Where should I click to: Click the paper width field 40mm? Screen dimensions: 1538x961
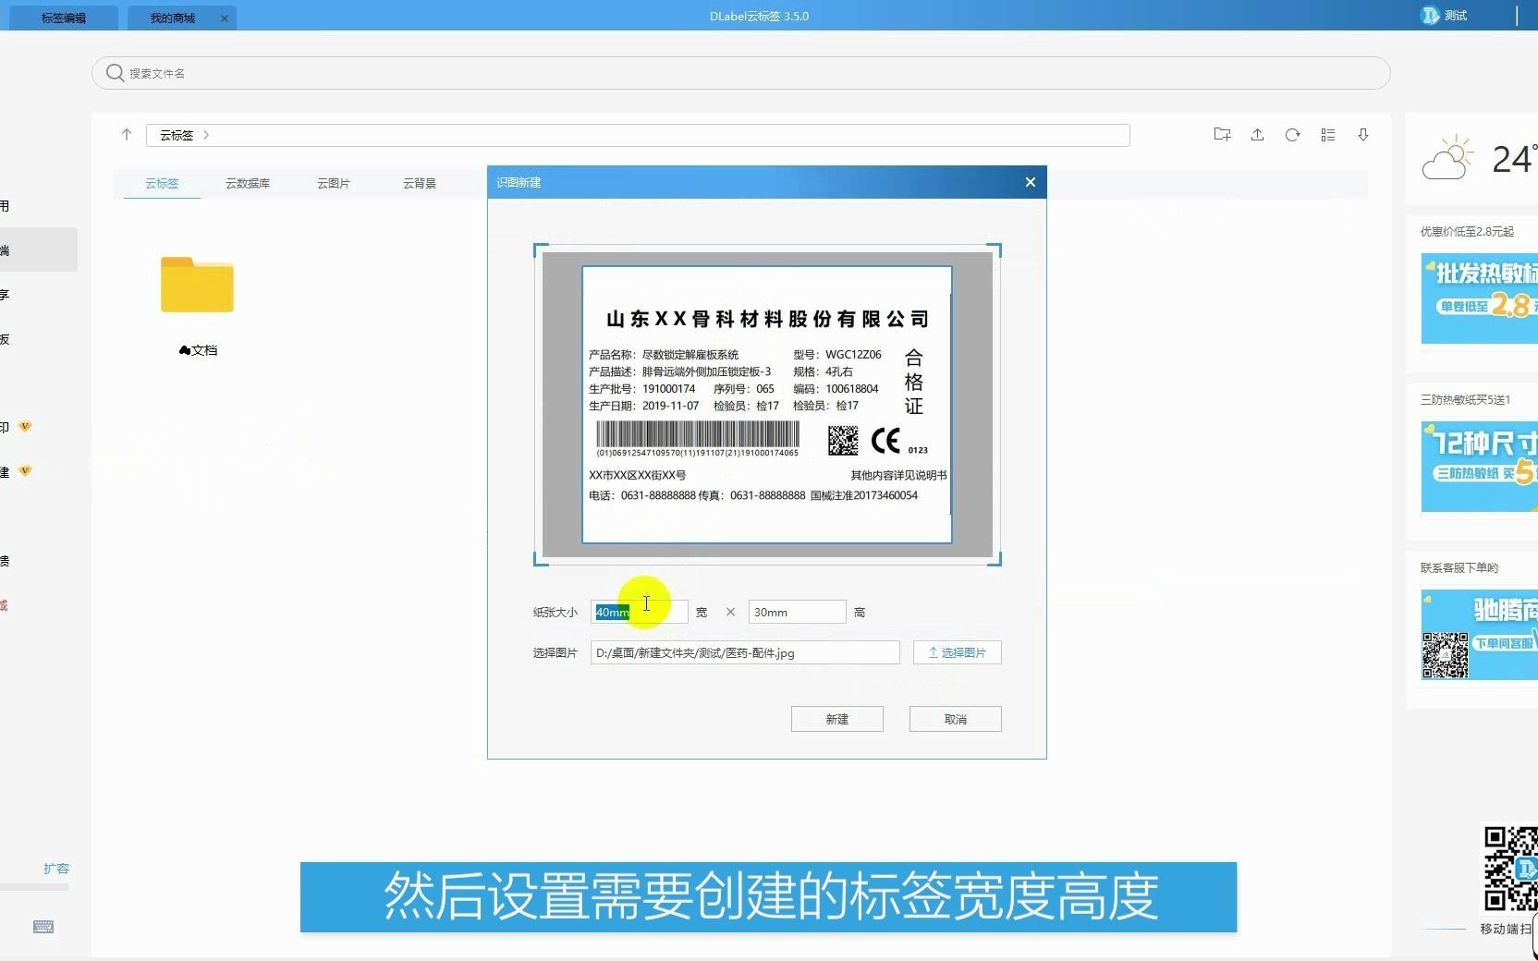640,612
